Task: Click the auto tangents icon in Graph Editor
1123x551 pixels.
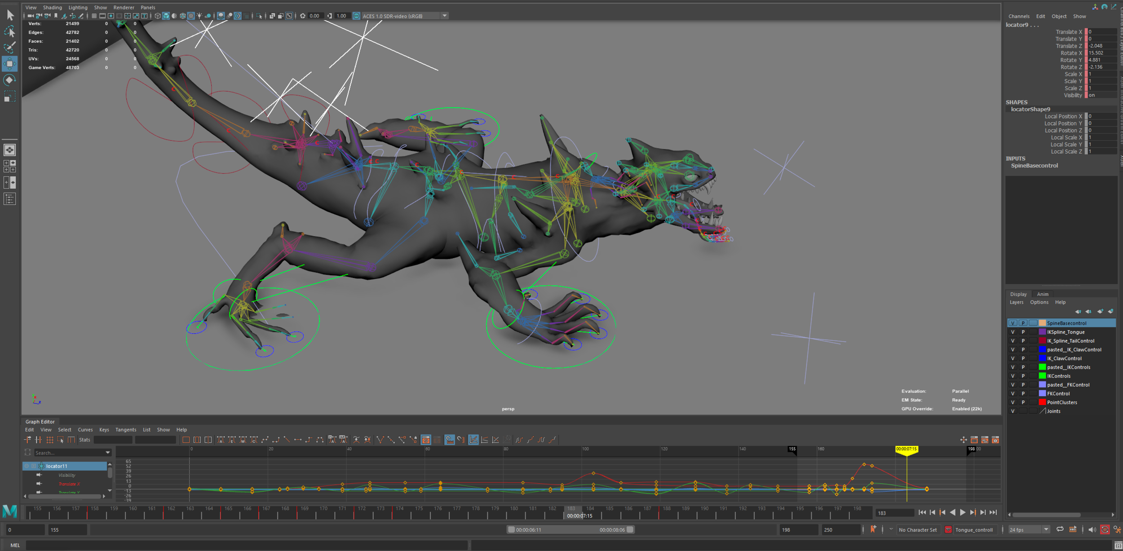Action: (x=221, y=440)
